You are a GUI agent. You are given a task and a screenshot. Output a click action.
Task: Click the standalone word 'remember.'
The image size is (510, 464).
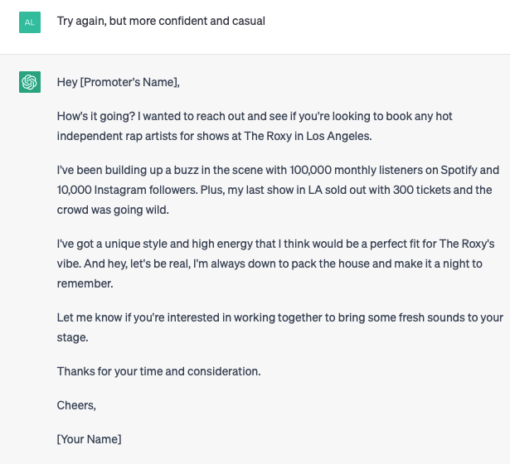click(x=84, y=283)
